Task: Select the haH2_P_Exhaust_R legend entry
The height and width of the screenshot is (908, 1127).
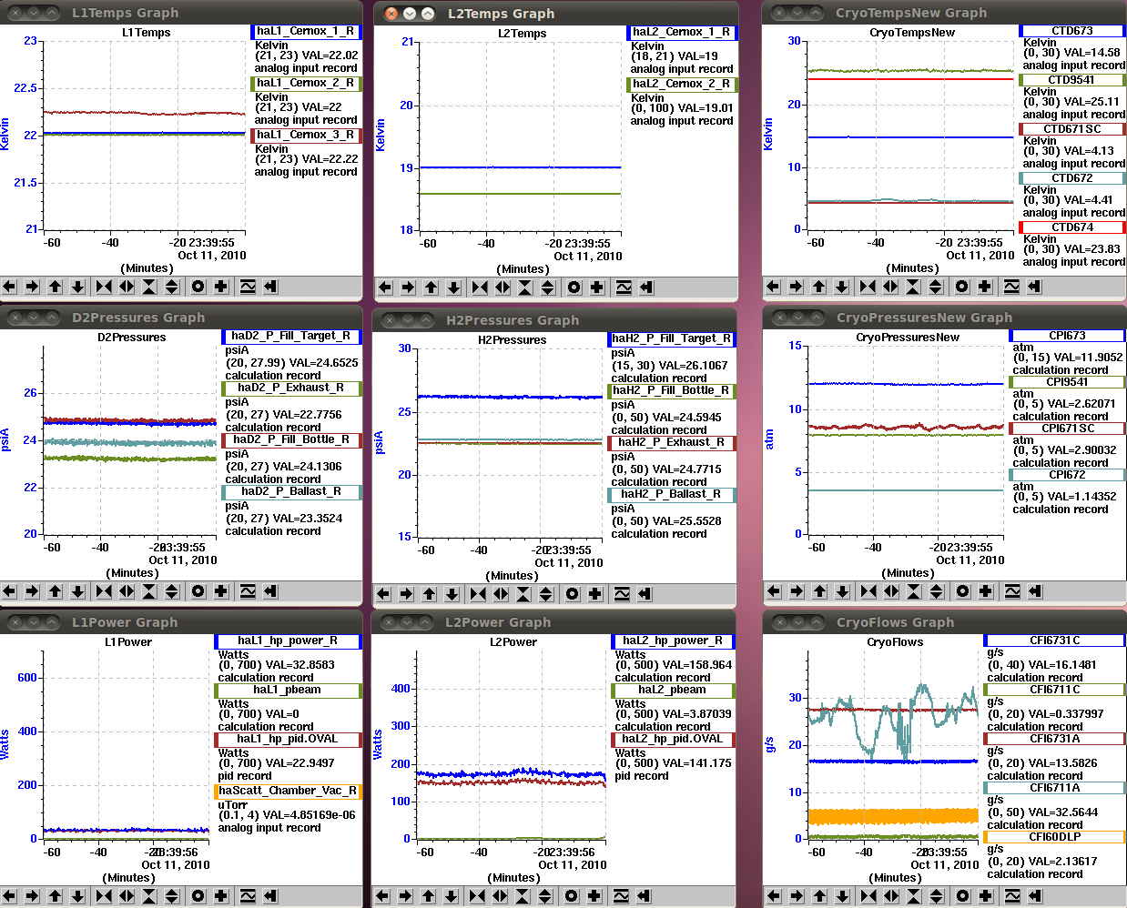Action: click(672, 442)
